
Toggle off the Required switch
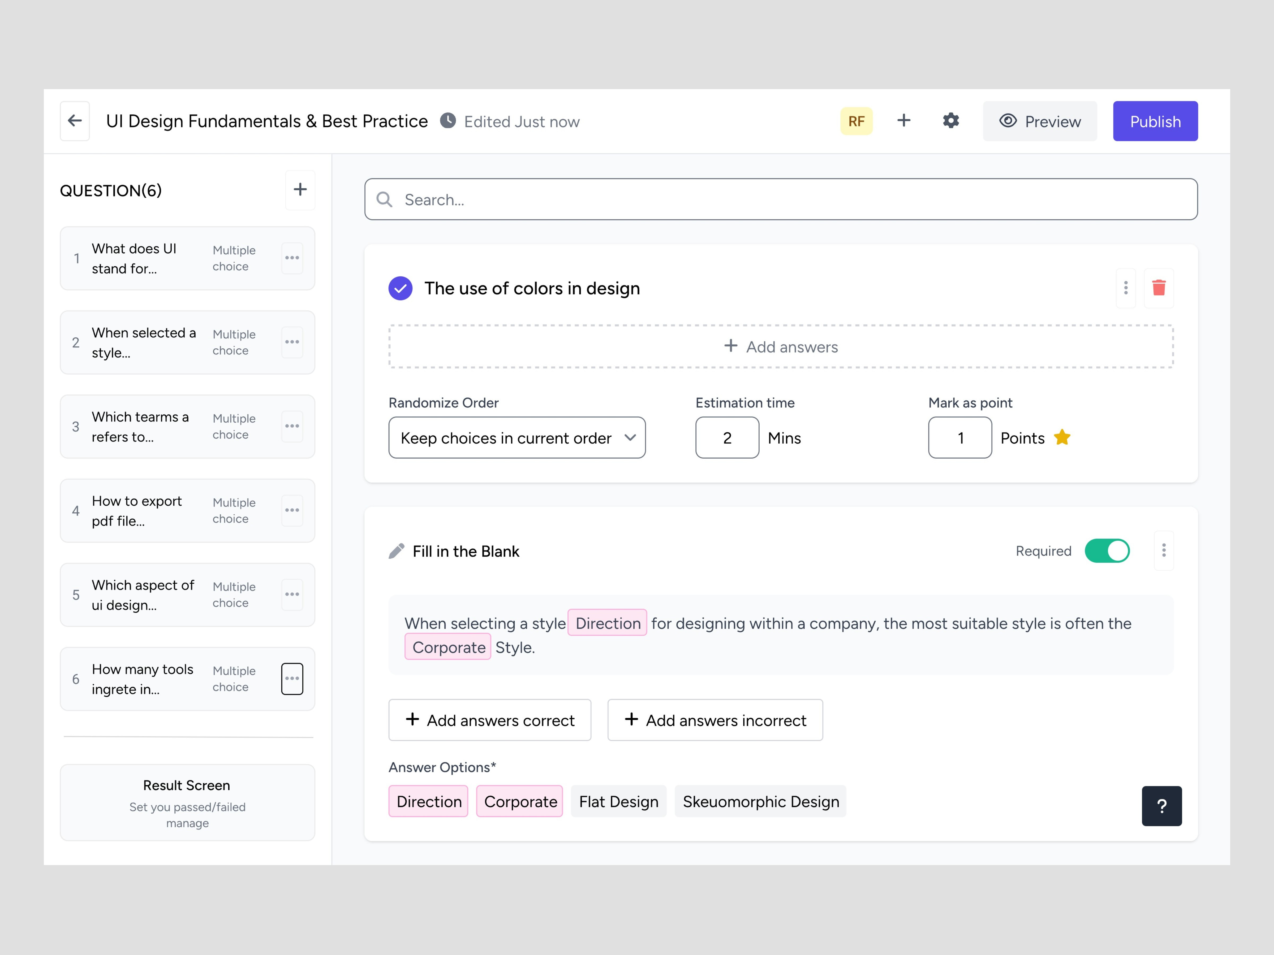[x=1107, y=550]
